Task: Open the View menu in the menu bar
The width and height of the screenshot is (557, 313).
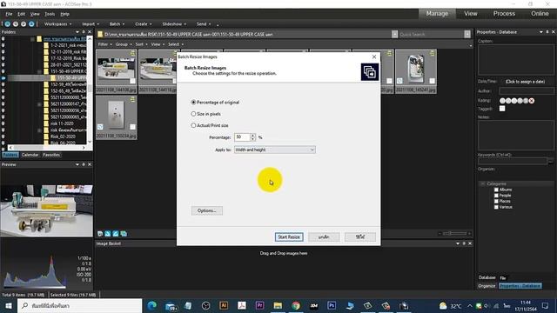Action: (x=35, y=14)
